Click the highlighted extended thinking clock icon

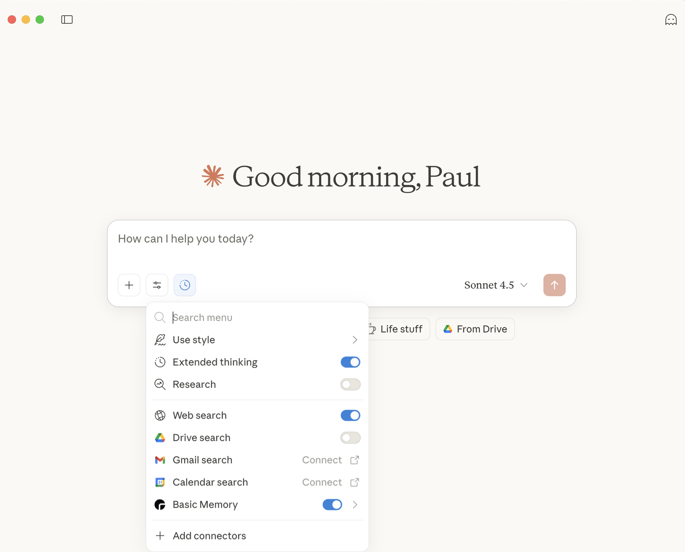185,285
